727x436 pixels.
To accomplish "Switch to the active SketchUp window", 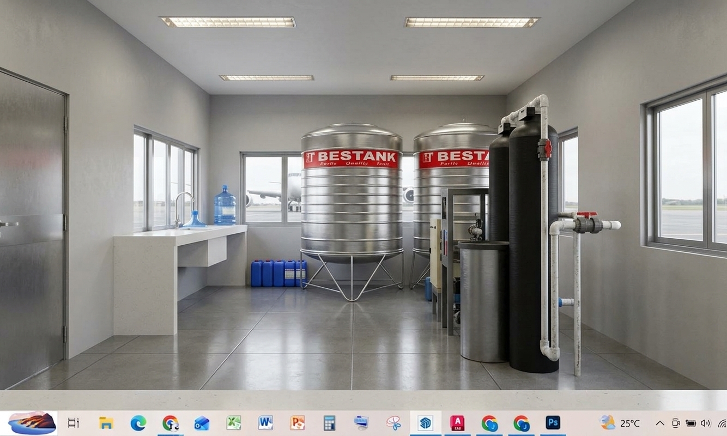I will [x=425, y=423].
